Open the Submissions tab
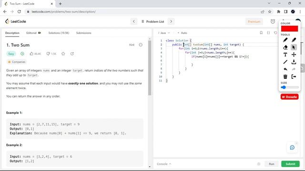Image resolution: width=305 pixels, height=171 pixels. [84, 33]
